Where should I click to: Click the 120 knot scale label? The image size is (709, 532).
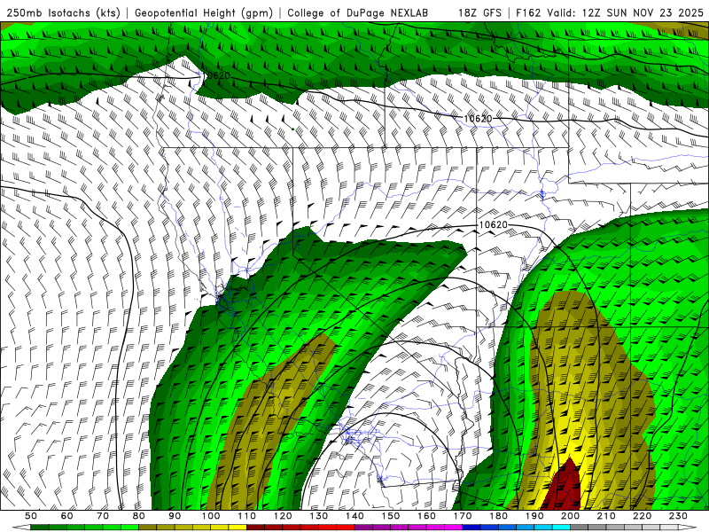coord(283,516)
